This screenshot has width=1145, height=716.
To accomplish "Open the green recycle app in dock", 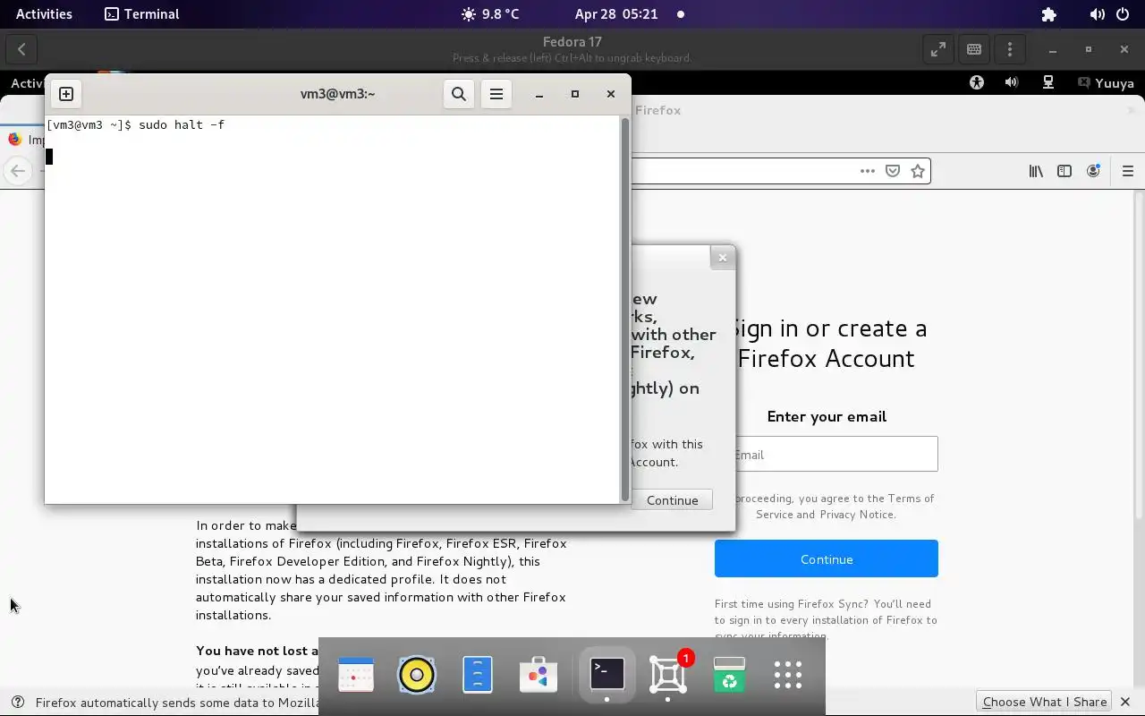I will [x=729, y=675].
